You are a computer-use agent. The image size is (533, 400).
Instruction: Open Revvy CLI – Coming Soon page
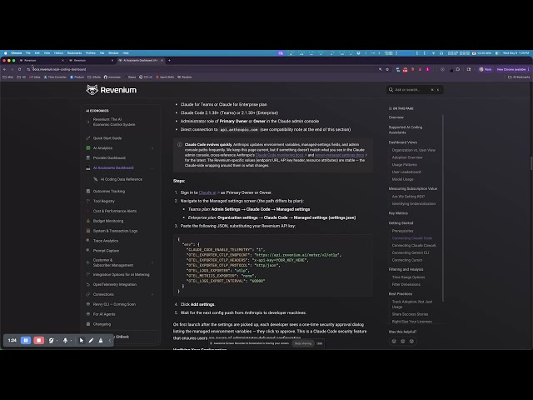pyautogui.click(x=114, y=304)
